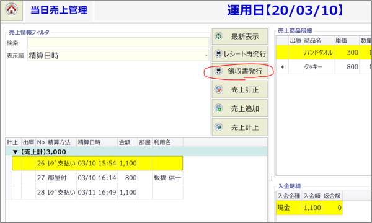372x223 pixels.
Task: Post sales with 売上計上 label
Action: coord(245,128)
